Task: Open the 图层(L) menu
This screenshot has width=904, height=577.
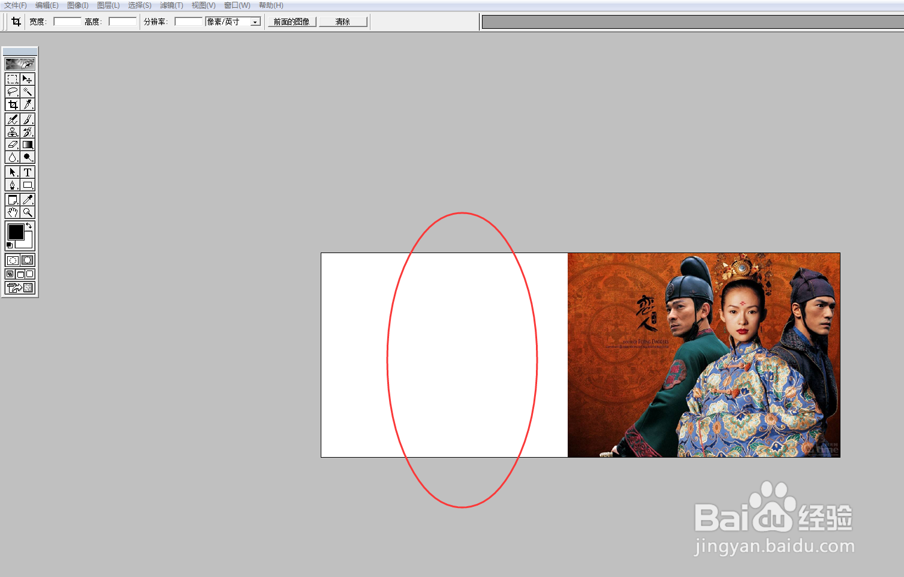Action: click(x=109, y=5)
